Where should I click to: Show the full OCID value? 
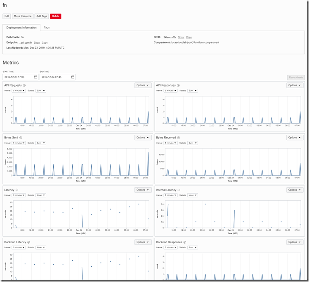[181, 37]
